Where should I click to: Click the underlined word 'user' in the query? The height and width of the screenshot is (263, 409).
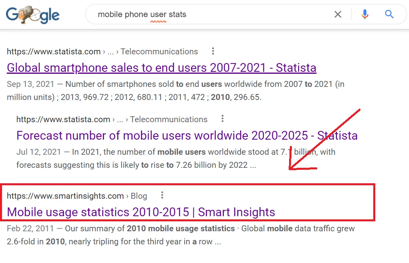pyautogui.click(x=158, y=15)
